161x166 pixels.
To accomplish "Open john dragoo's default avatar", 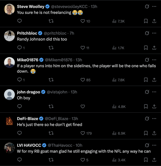I will pos(9,95).
